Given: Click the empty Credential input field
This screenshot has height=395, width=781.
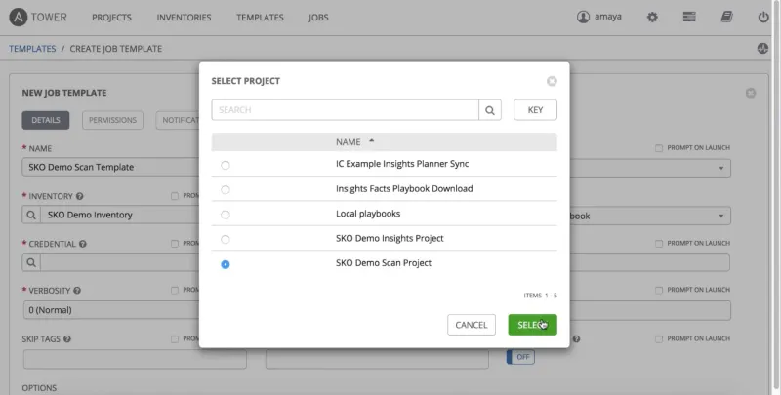Looking at the screenshot, I should (x=119, y=262).
